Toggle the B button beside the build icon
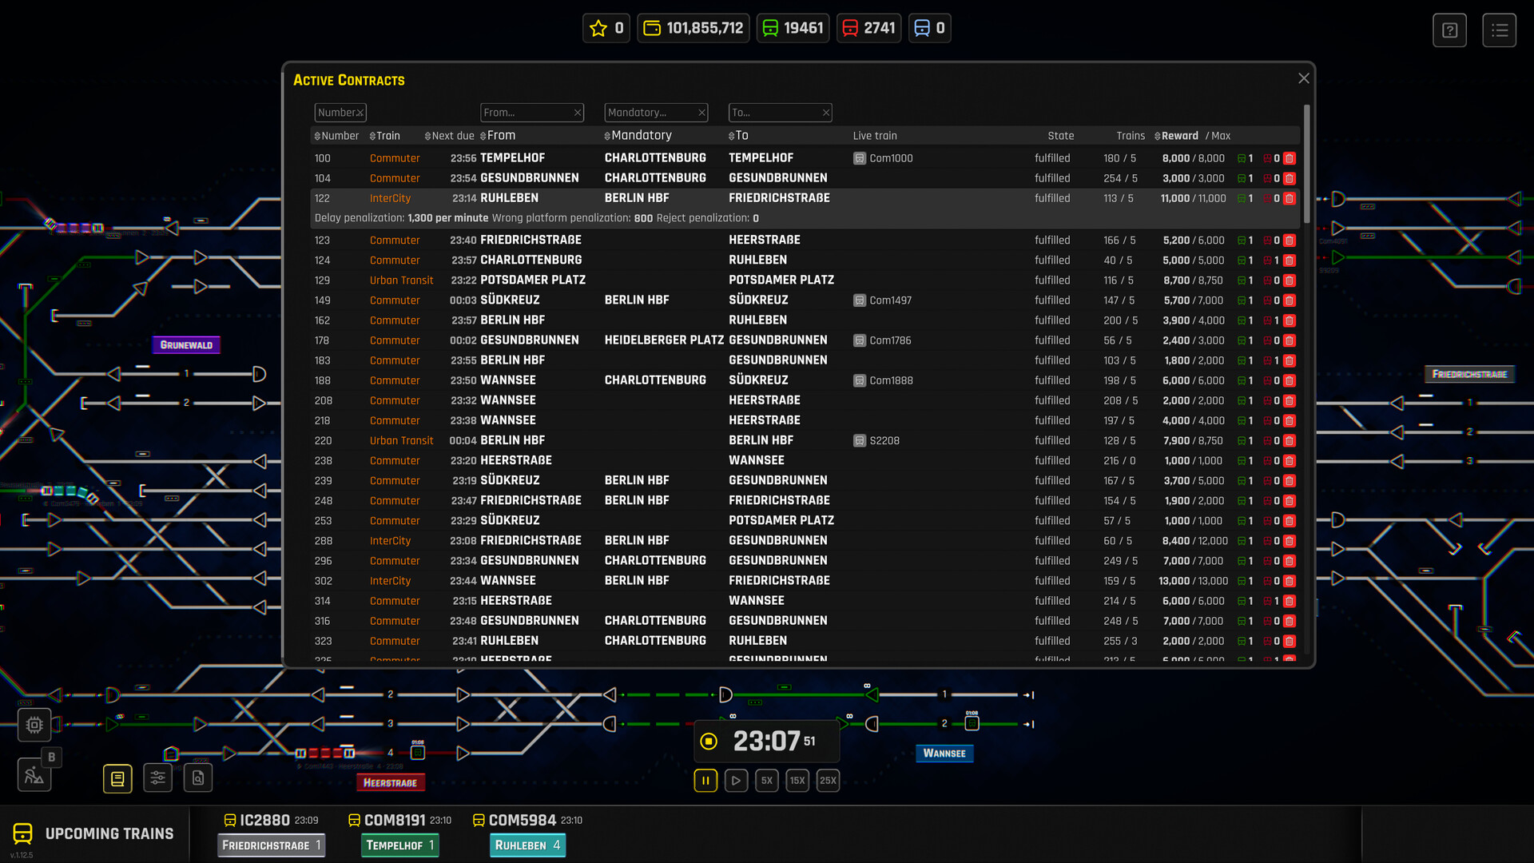 (x=51, y=756)
